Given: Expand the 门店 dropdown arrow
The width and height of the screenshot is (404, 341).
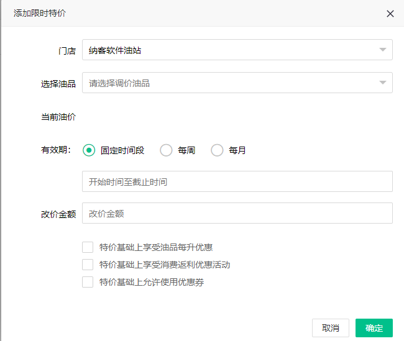Looking at the screenshot, I should click(382, 50).
